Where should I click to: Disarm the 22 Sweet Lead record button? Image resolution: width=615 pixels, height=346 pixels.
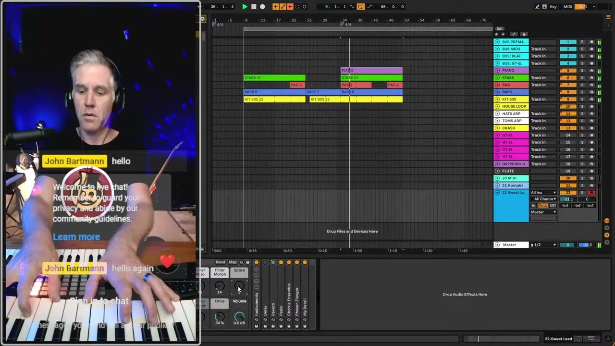coord(591,193)
